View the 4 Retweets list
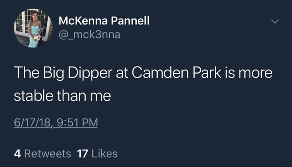292x167 pixels. 42,154
